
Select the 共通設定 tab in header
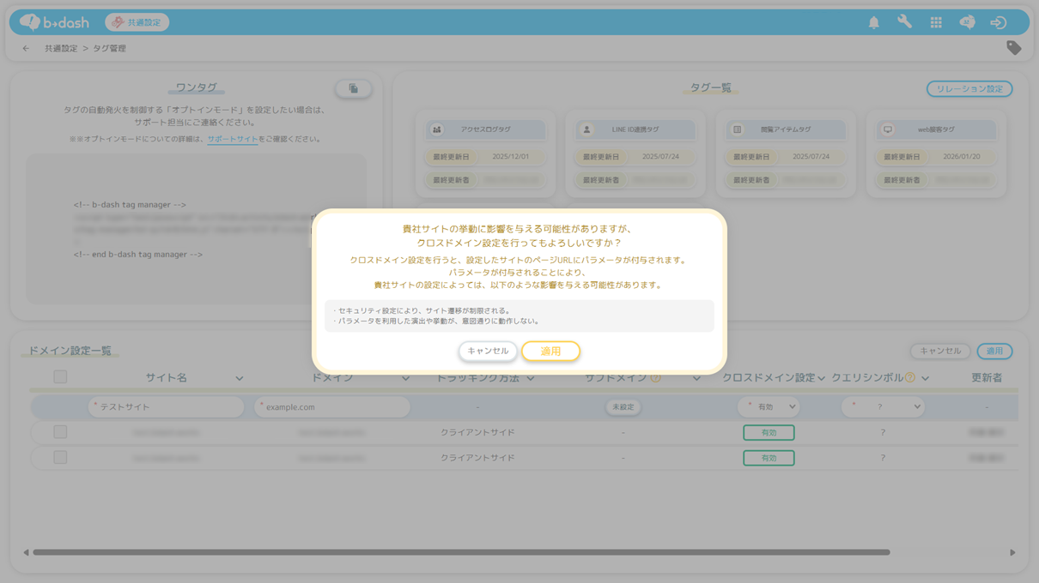point(137,22)
